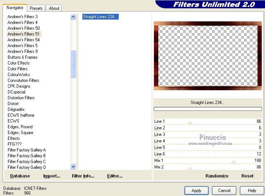Viewport: 265px width, 196px height.
Task: Adjust the Line 6 slider
Action: coord(208,154)
